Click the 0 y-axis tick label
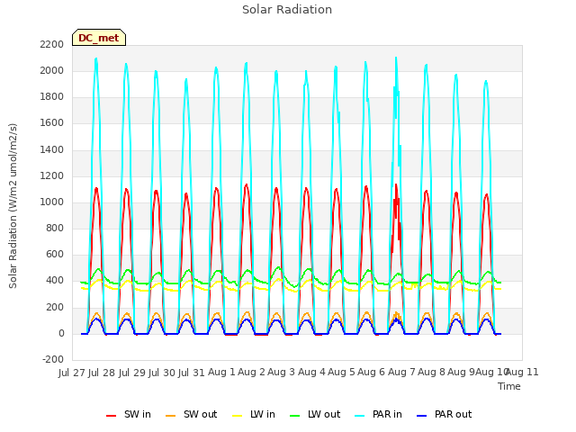This screenshot has height=432, width=576. click(x=61, y=333)
